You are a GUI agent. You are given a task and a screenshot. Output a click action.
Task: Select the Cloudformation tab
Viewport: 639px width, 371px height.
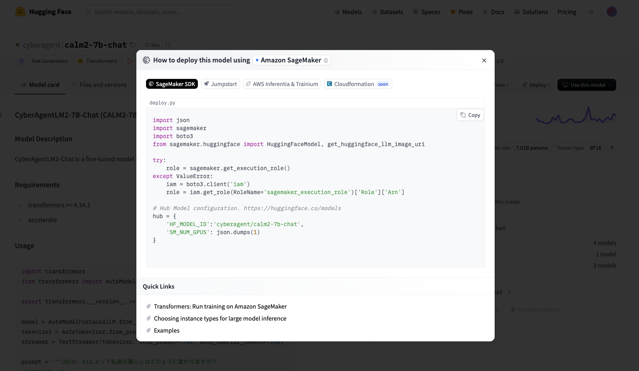click(x=358, y=84)
